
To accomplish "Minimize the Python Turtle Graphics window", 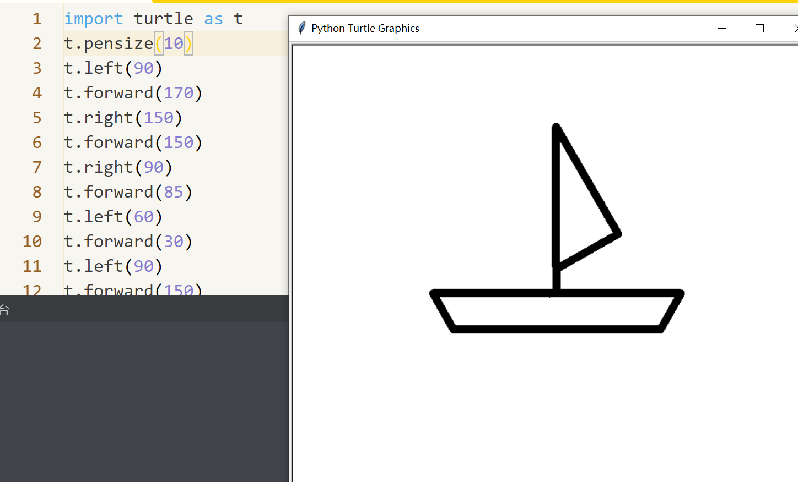I will pyautogui.click(x=721, y=28).
